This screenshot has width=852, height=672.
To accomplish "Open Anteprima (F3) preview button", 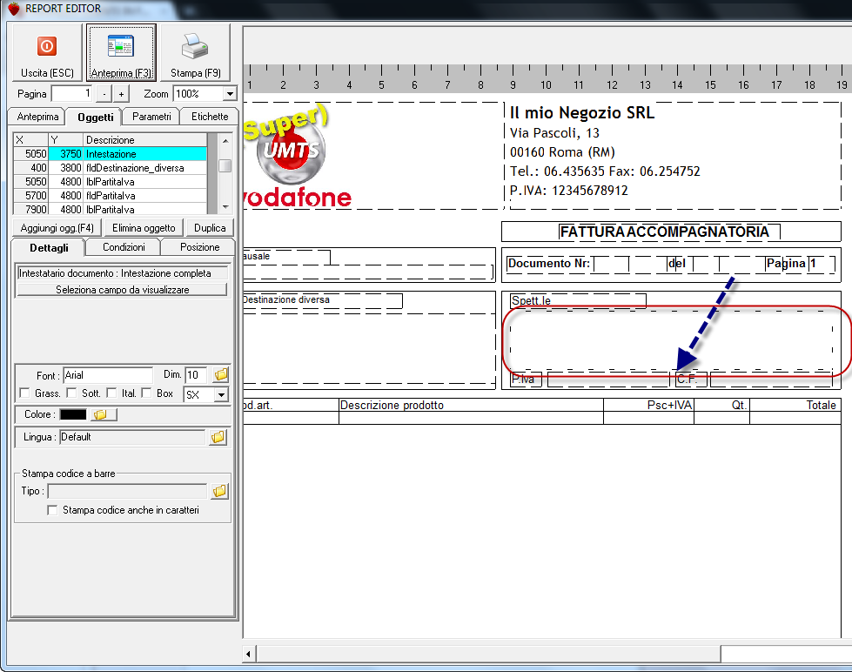I will [x=121, y=53].
